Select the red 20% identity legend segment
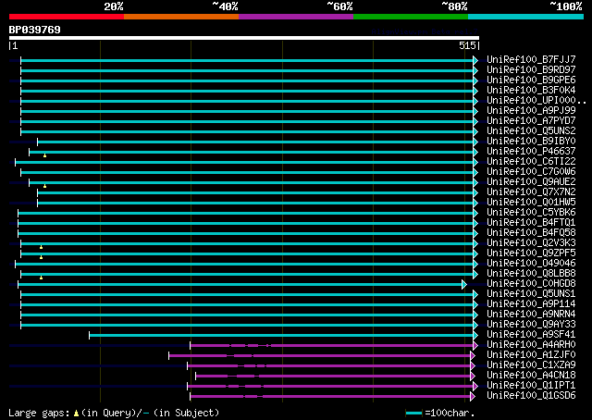Viewport: 592px width, 420px height. pyautogui.click(x=67, y=17)
